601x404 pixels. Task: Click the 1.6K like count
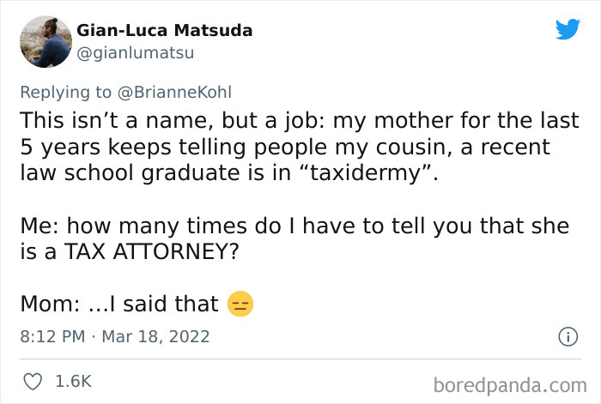(74, 380)
